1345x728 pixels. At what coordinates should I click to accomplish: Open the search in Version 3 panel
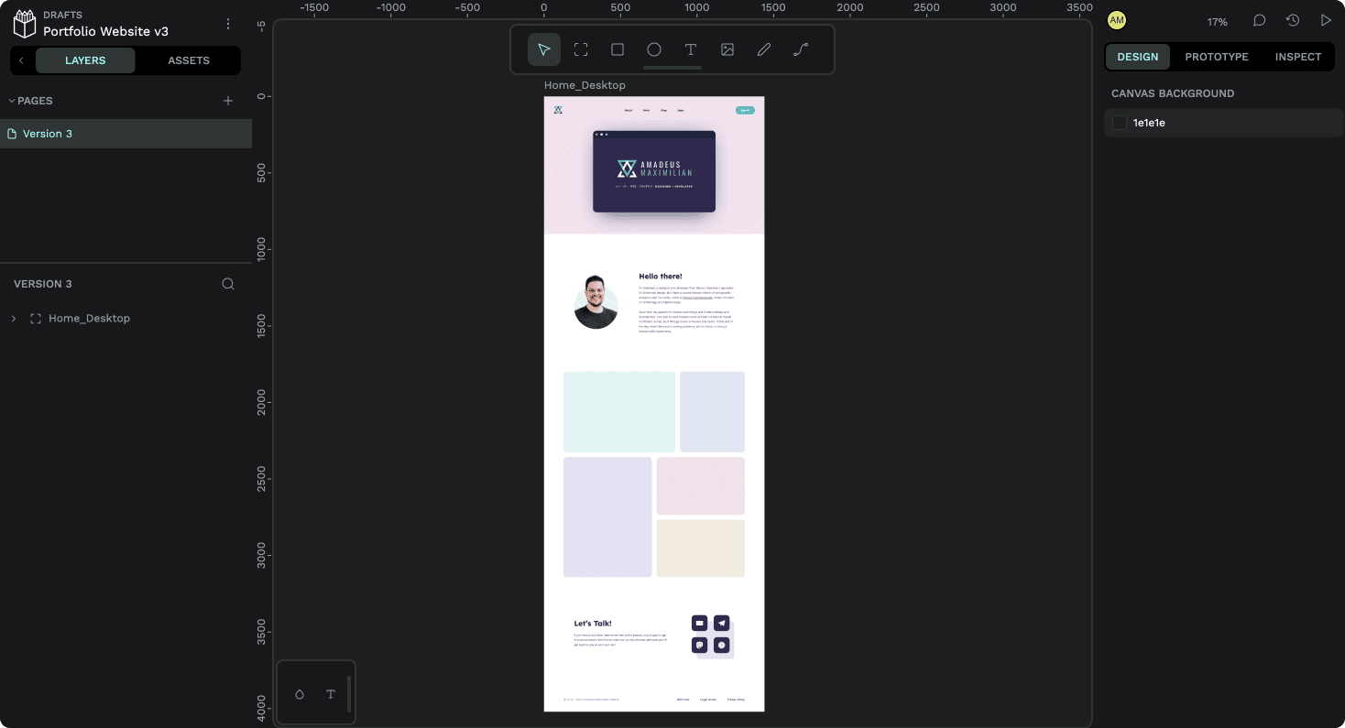(x=227, y=284)
